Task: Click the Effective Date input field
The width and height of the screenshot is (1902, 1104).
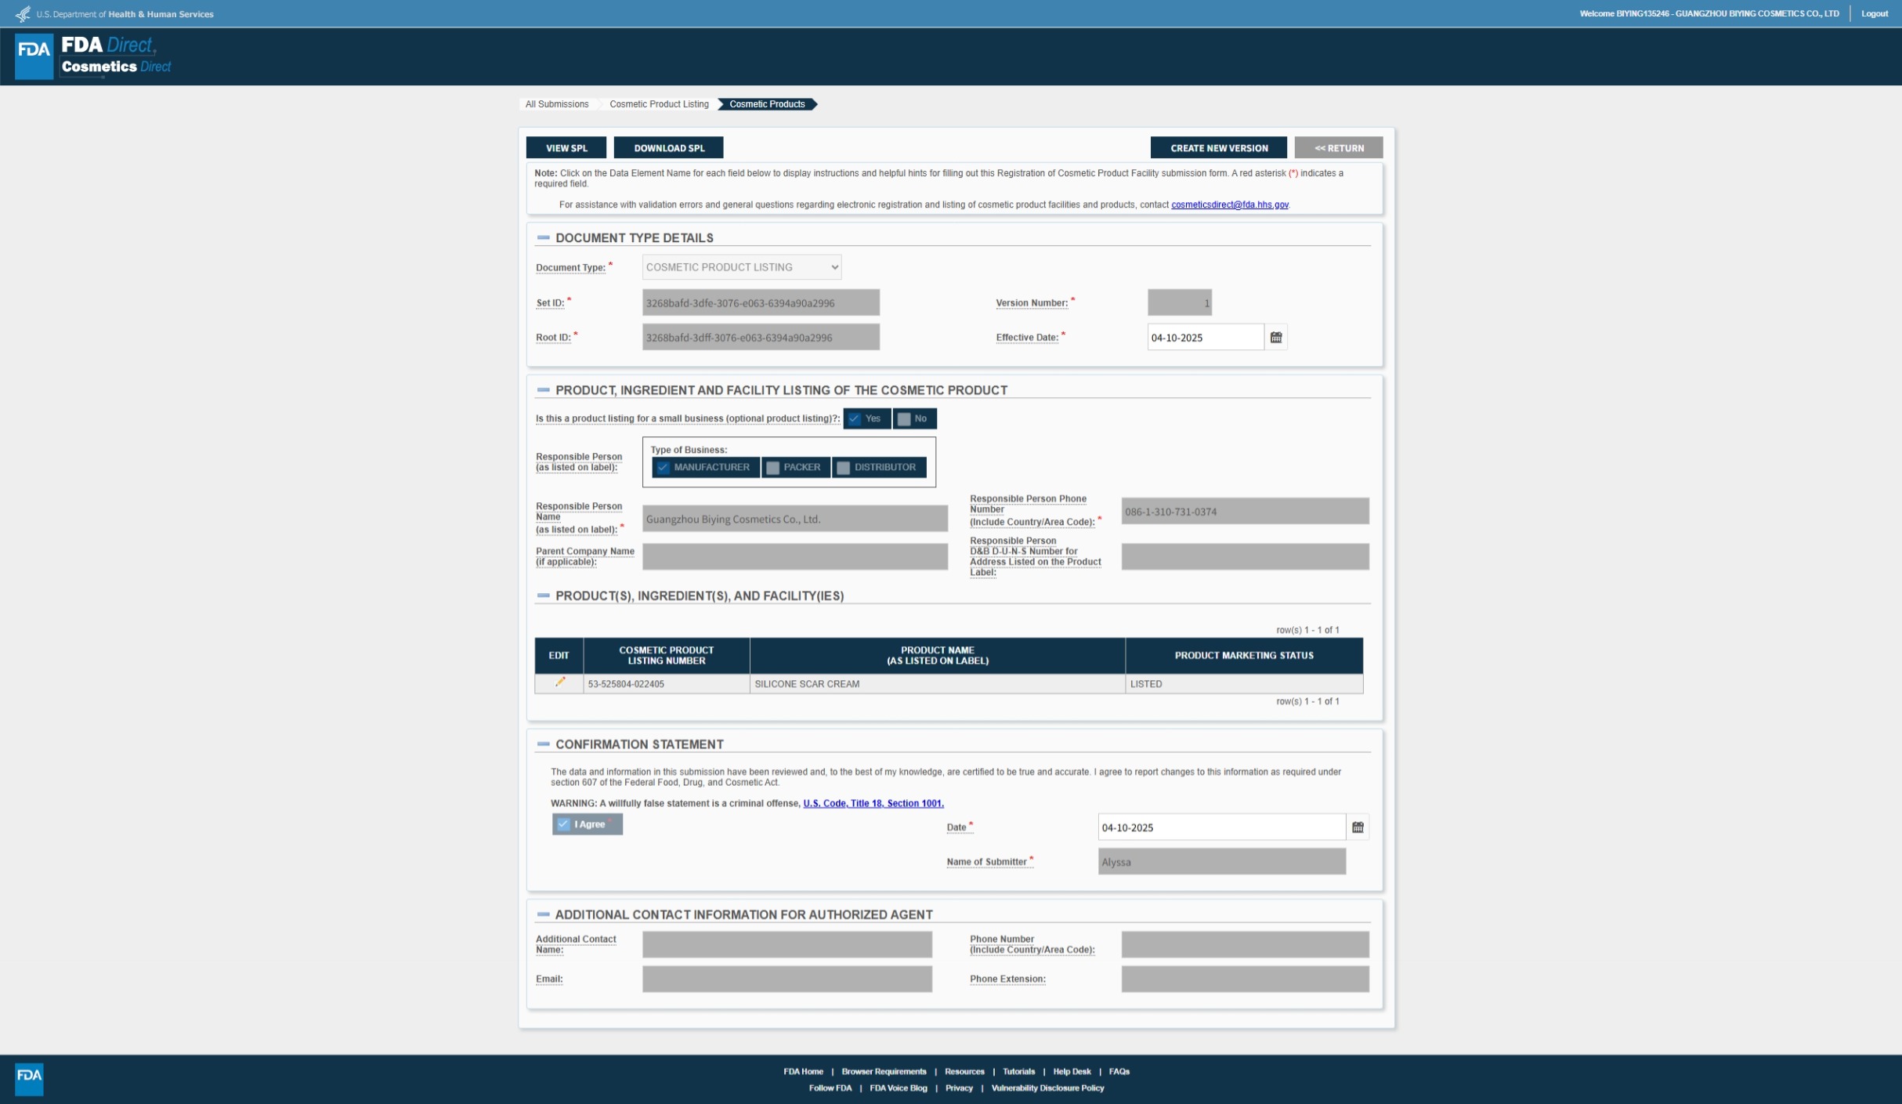Action: click(x=1204, y=338)
